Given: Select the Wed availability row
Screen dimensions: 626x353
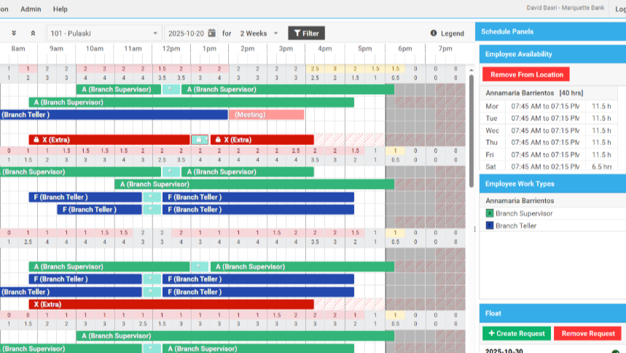Looking at the screenshot, I should point(549,131).
